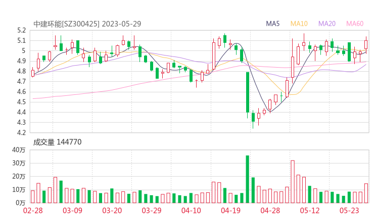
Task: Click the last red candlestick on the right
Action: [x=366, y=44]
